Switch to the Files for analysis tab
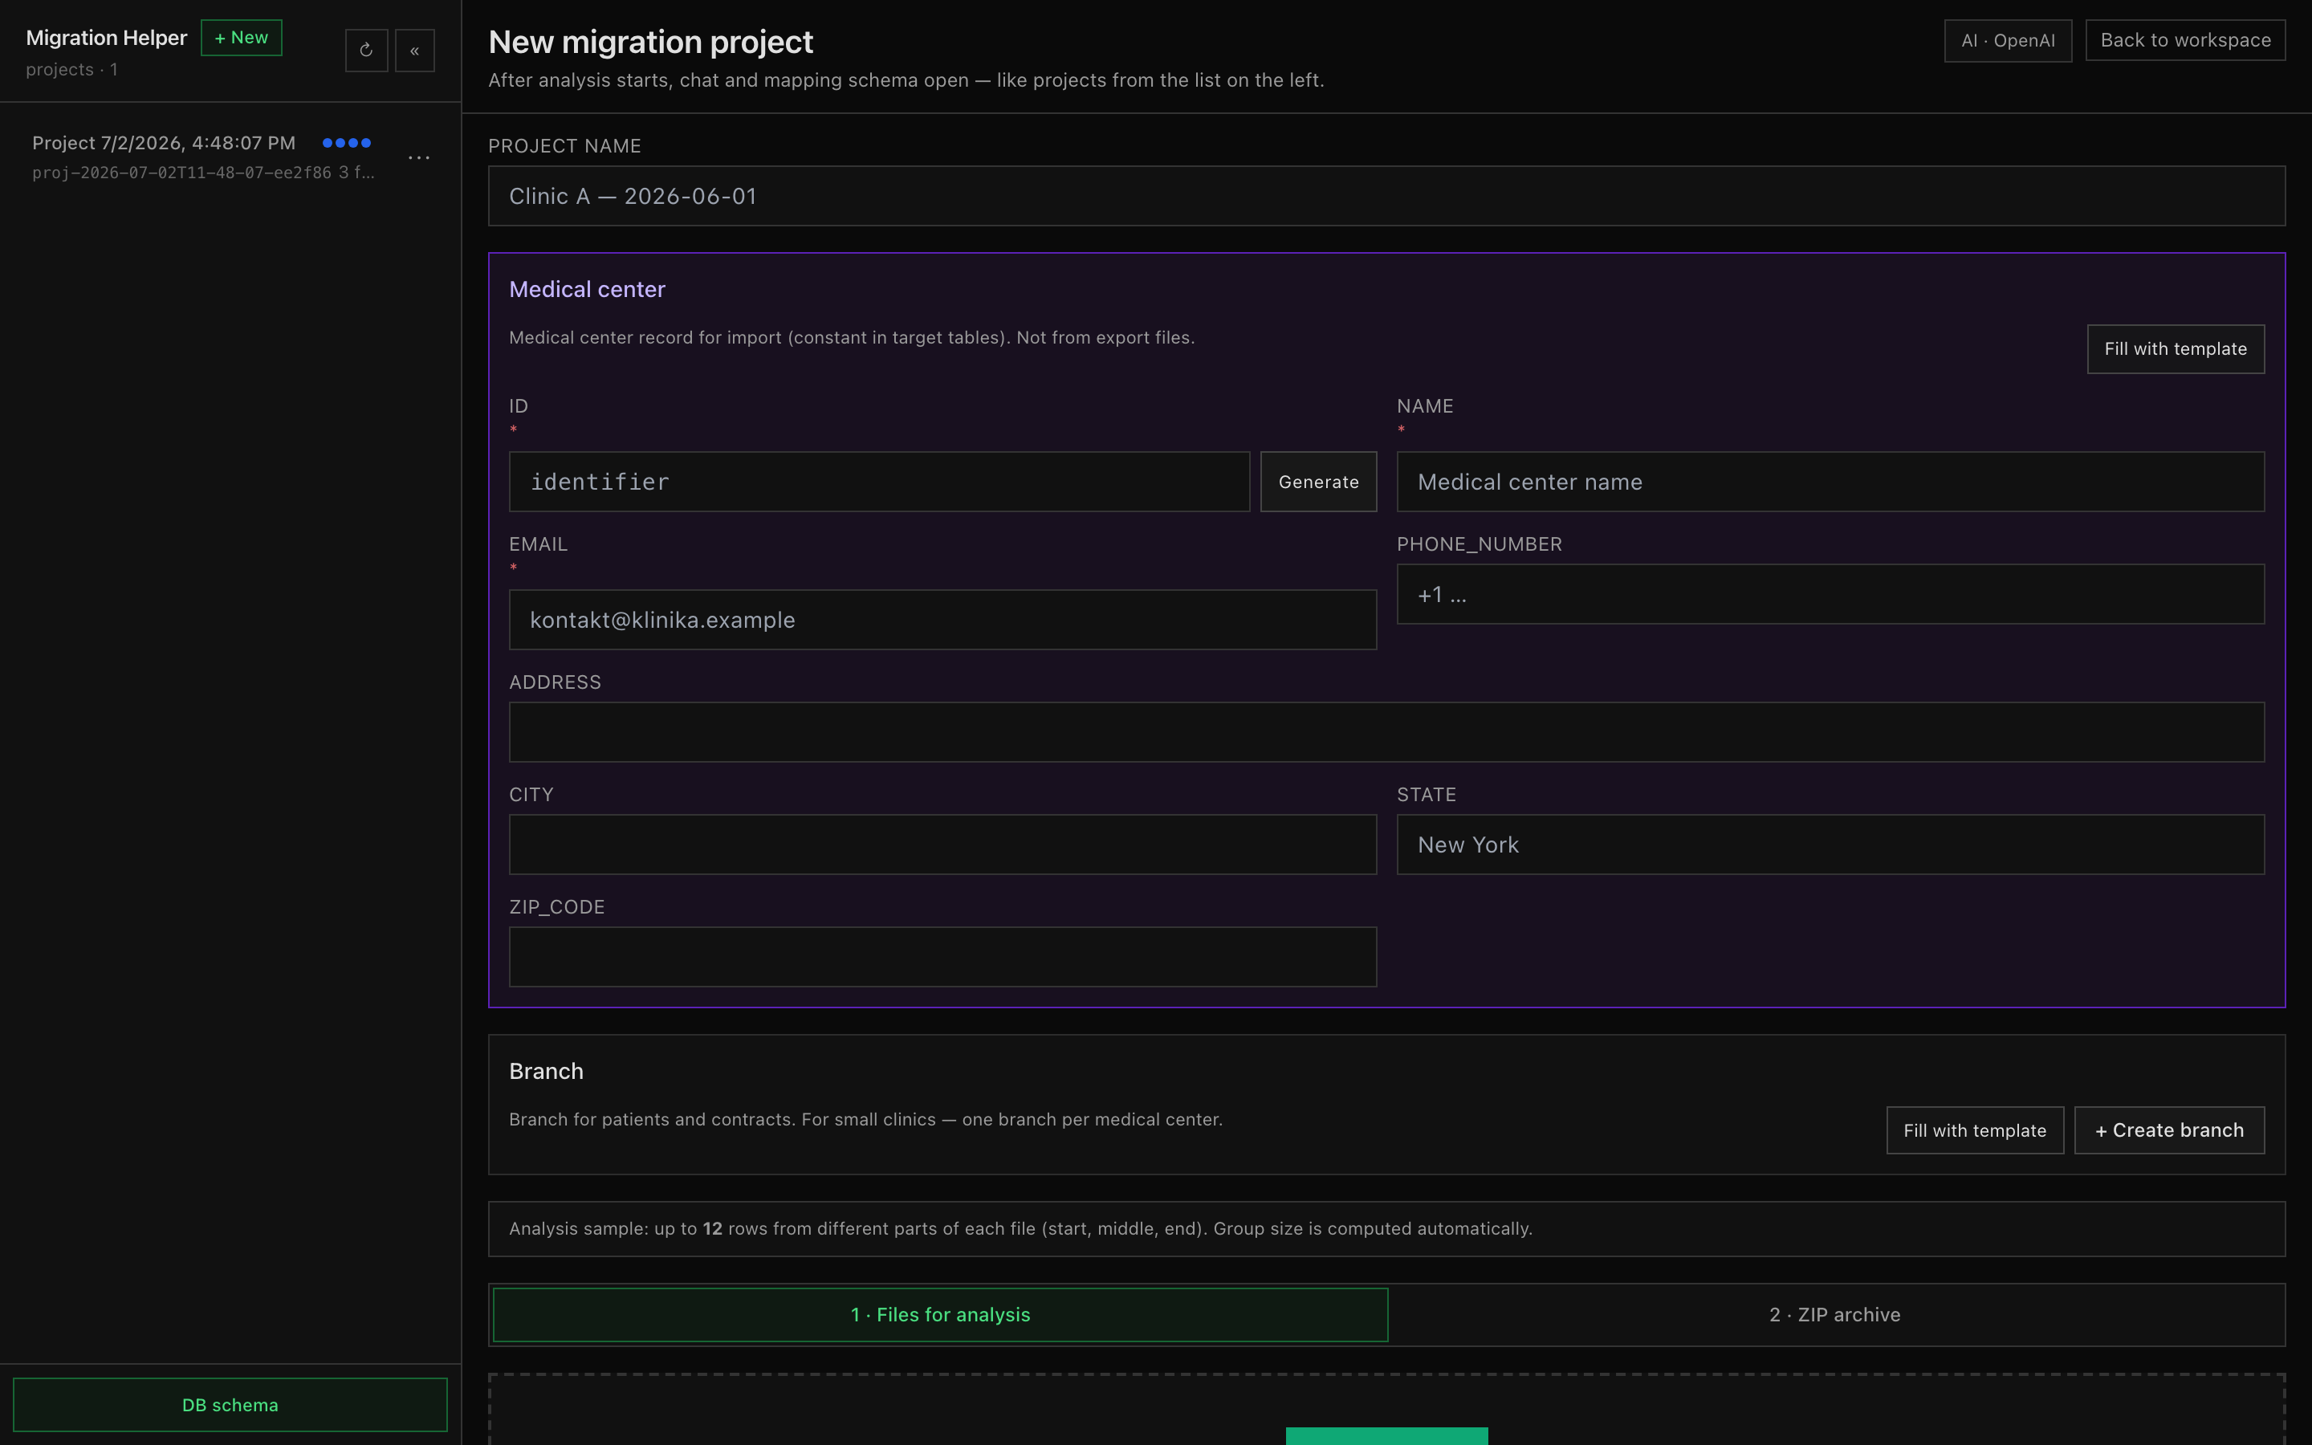This screenshot has height=1445, width=2312. pos(940,1315)
